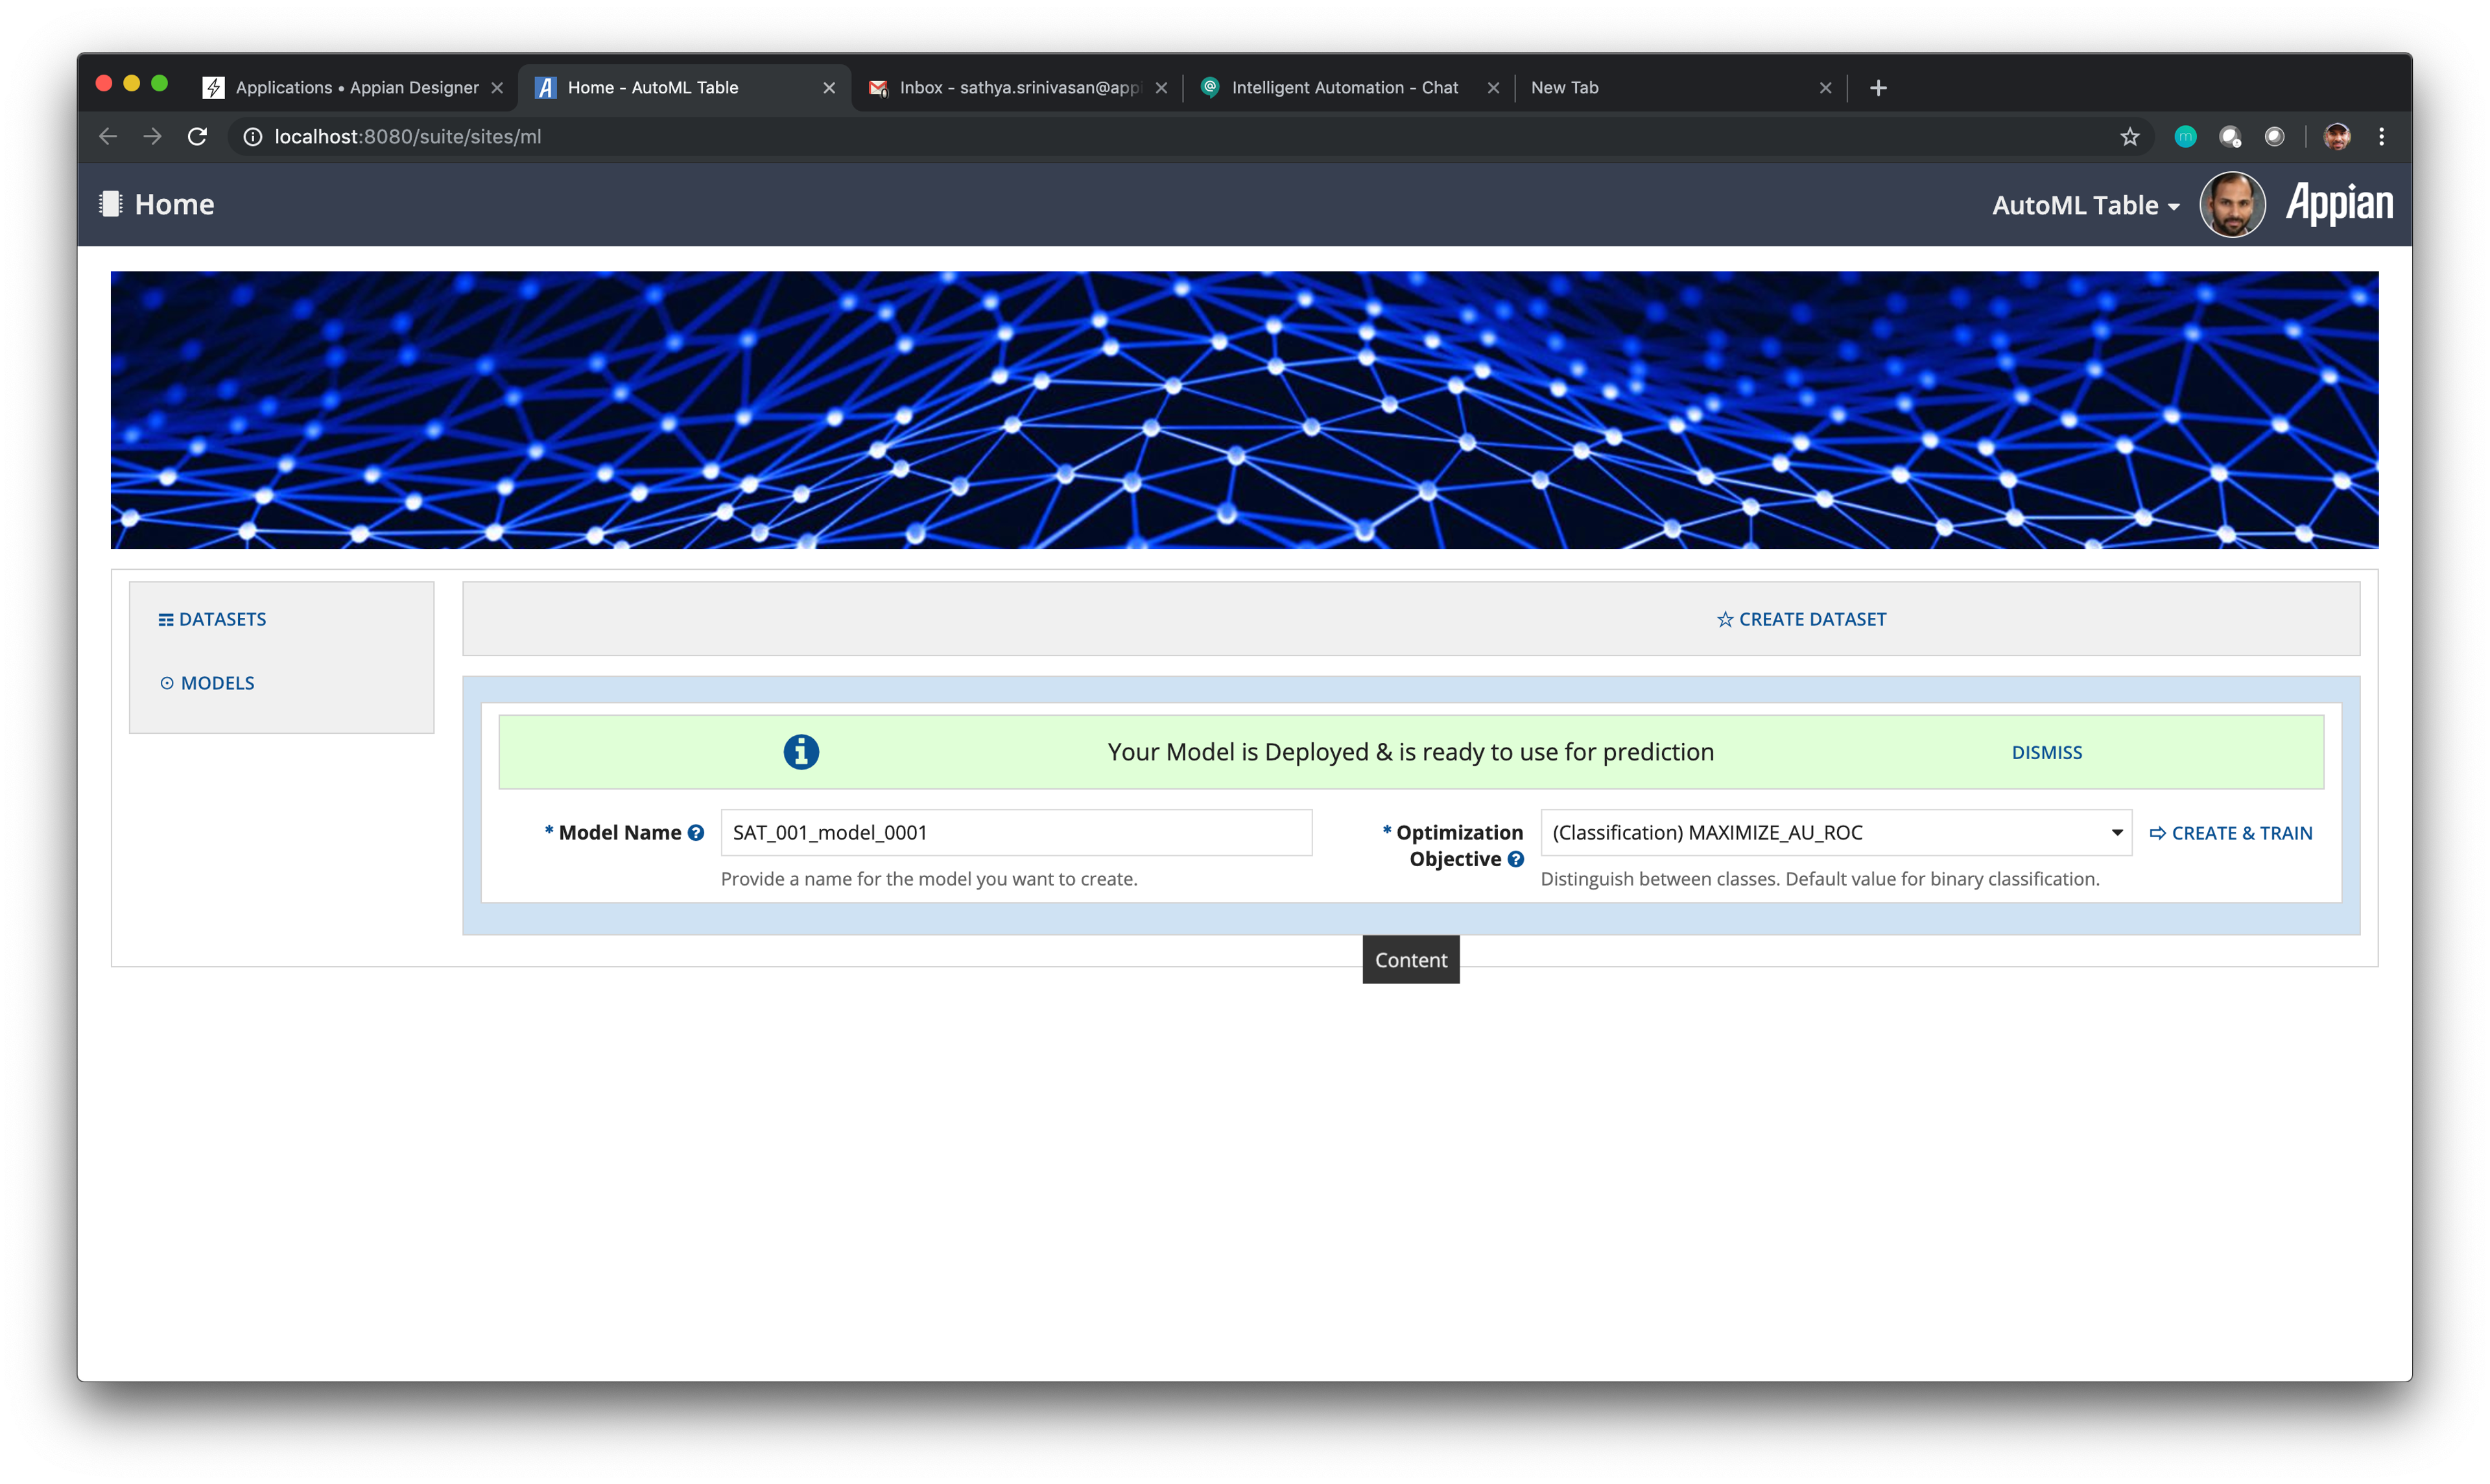Click the grey circle extension icon
This screenshot has width=2490, height=1484.
[2274, 137]
